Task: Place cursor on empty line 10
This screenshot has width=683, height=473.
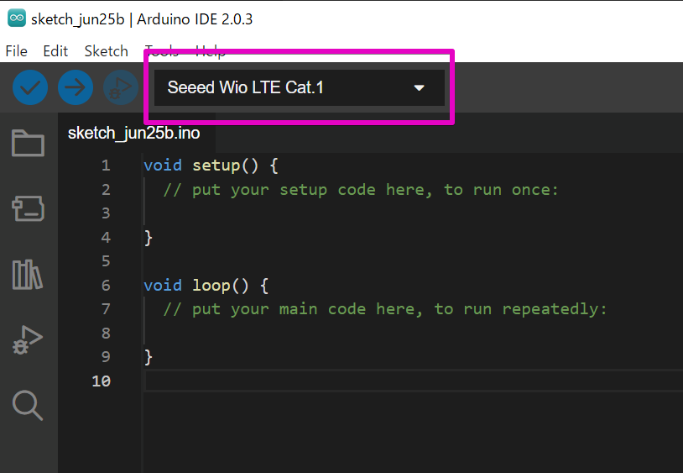Action: coord(413,381)
